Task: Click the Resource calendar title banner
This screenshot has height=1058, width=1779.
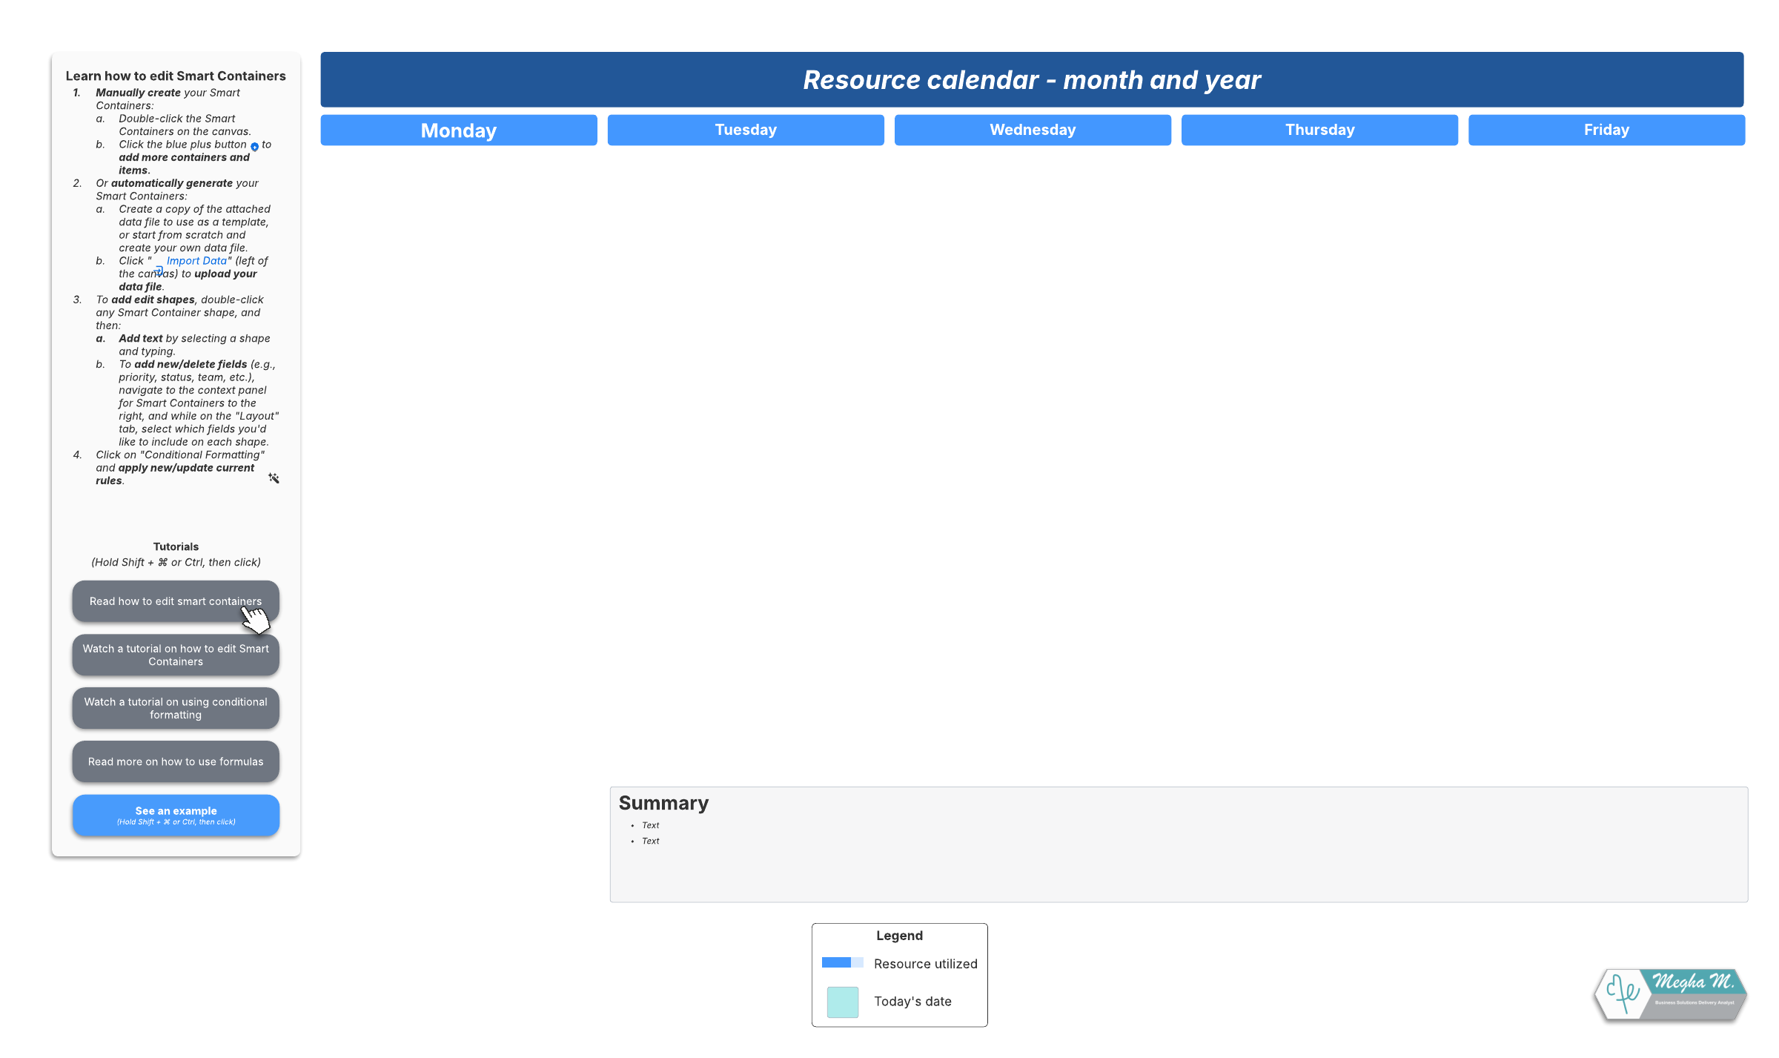Action: click(x=1032, y=80)
